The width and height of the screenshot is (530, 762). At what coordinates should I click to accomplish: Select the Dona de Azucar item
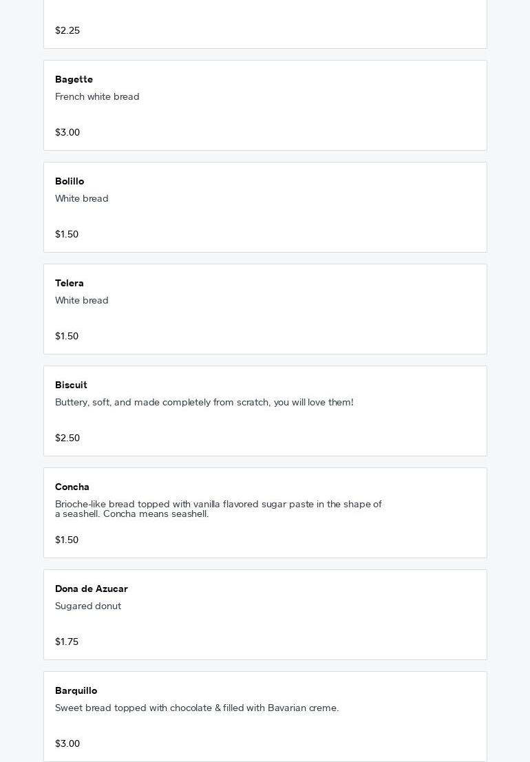click(x=92, y=589)
